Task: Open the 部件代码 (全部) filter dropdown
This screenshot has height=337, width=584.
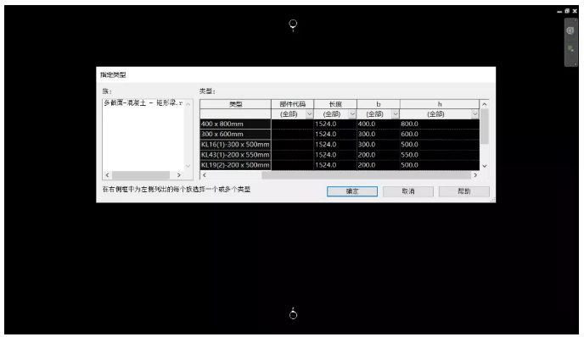Action: coord(309,114)
